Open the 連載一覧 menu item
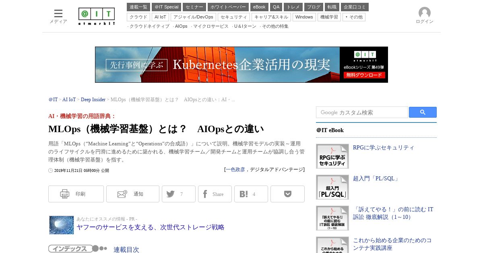 [138, 7]
